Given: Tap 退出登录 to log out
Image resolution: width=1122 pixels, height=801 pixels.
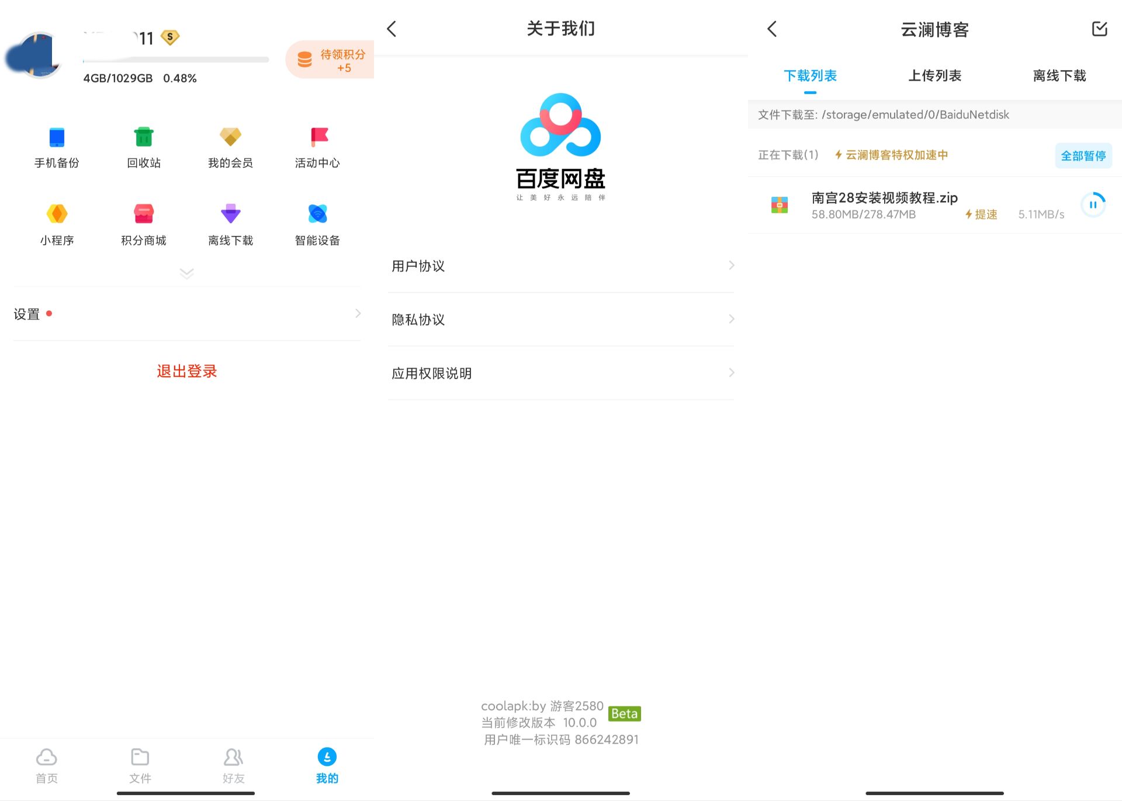Looking at the screenshot, I should pos(186,370).
